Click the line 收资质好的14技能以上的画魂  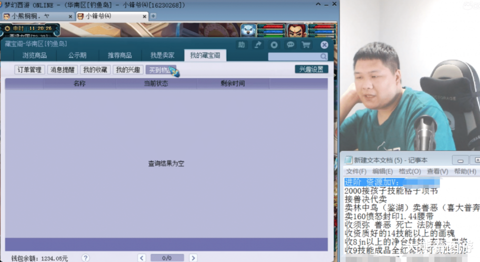(x=399, y=233)
